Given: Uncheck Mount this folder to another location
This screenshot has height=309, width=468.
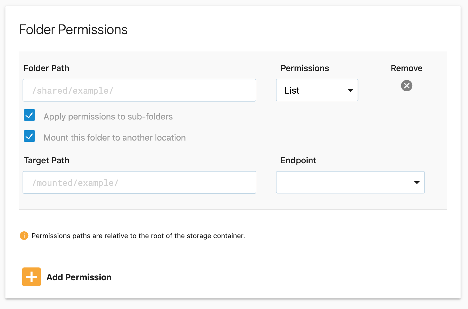Looking at the screenshot, I should [x=29, y=136].
